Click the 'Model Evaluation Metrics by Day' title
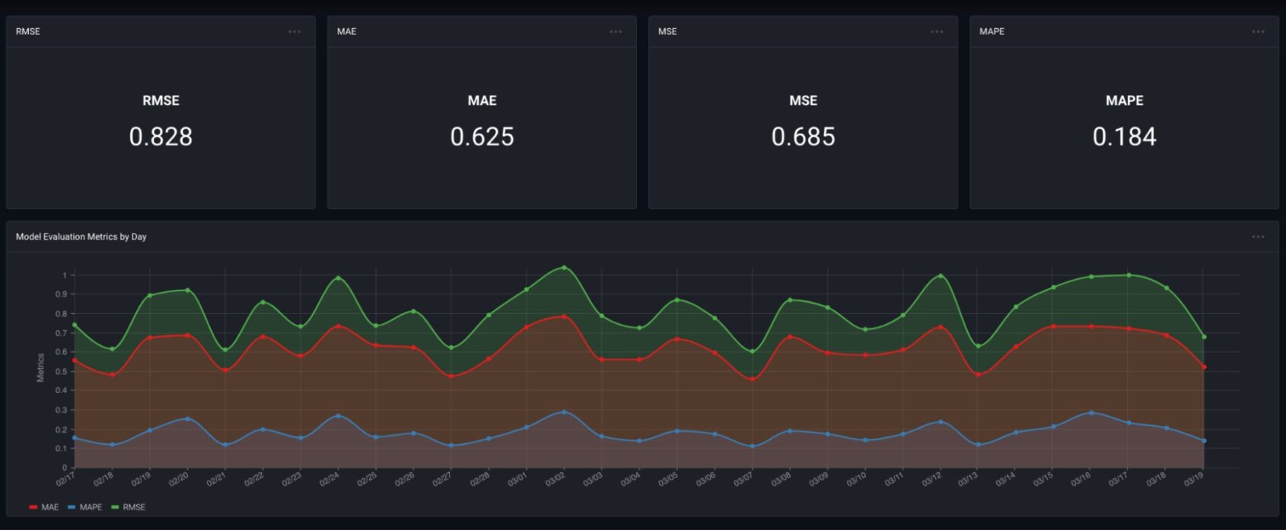Screen dimensions: 1286x530 pos(81,237)
